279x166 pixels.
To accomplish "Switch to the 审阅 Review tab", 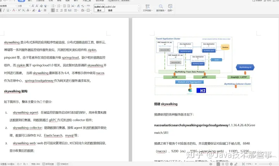I will coord(59,1).
